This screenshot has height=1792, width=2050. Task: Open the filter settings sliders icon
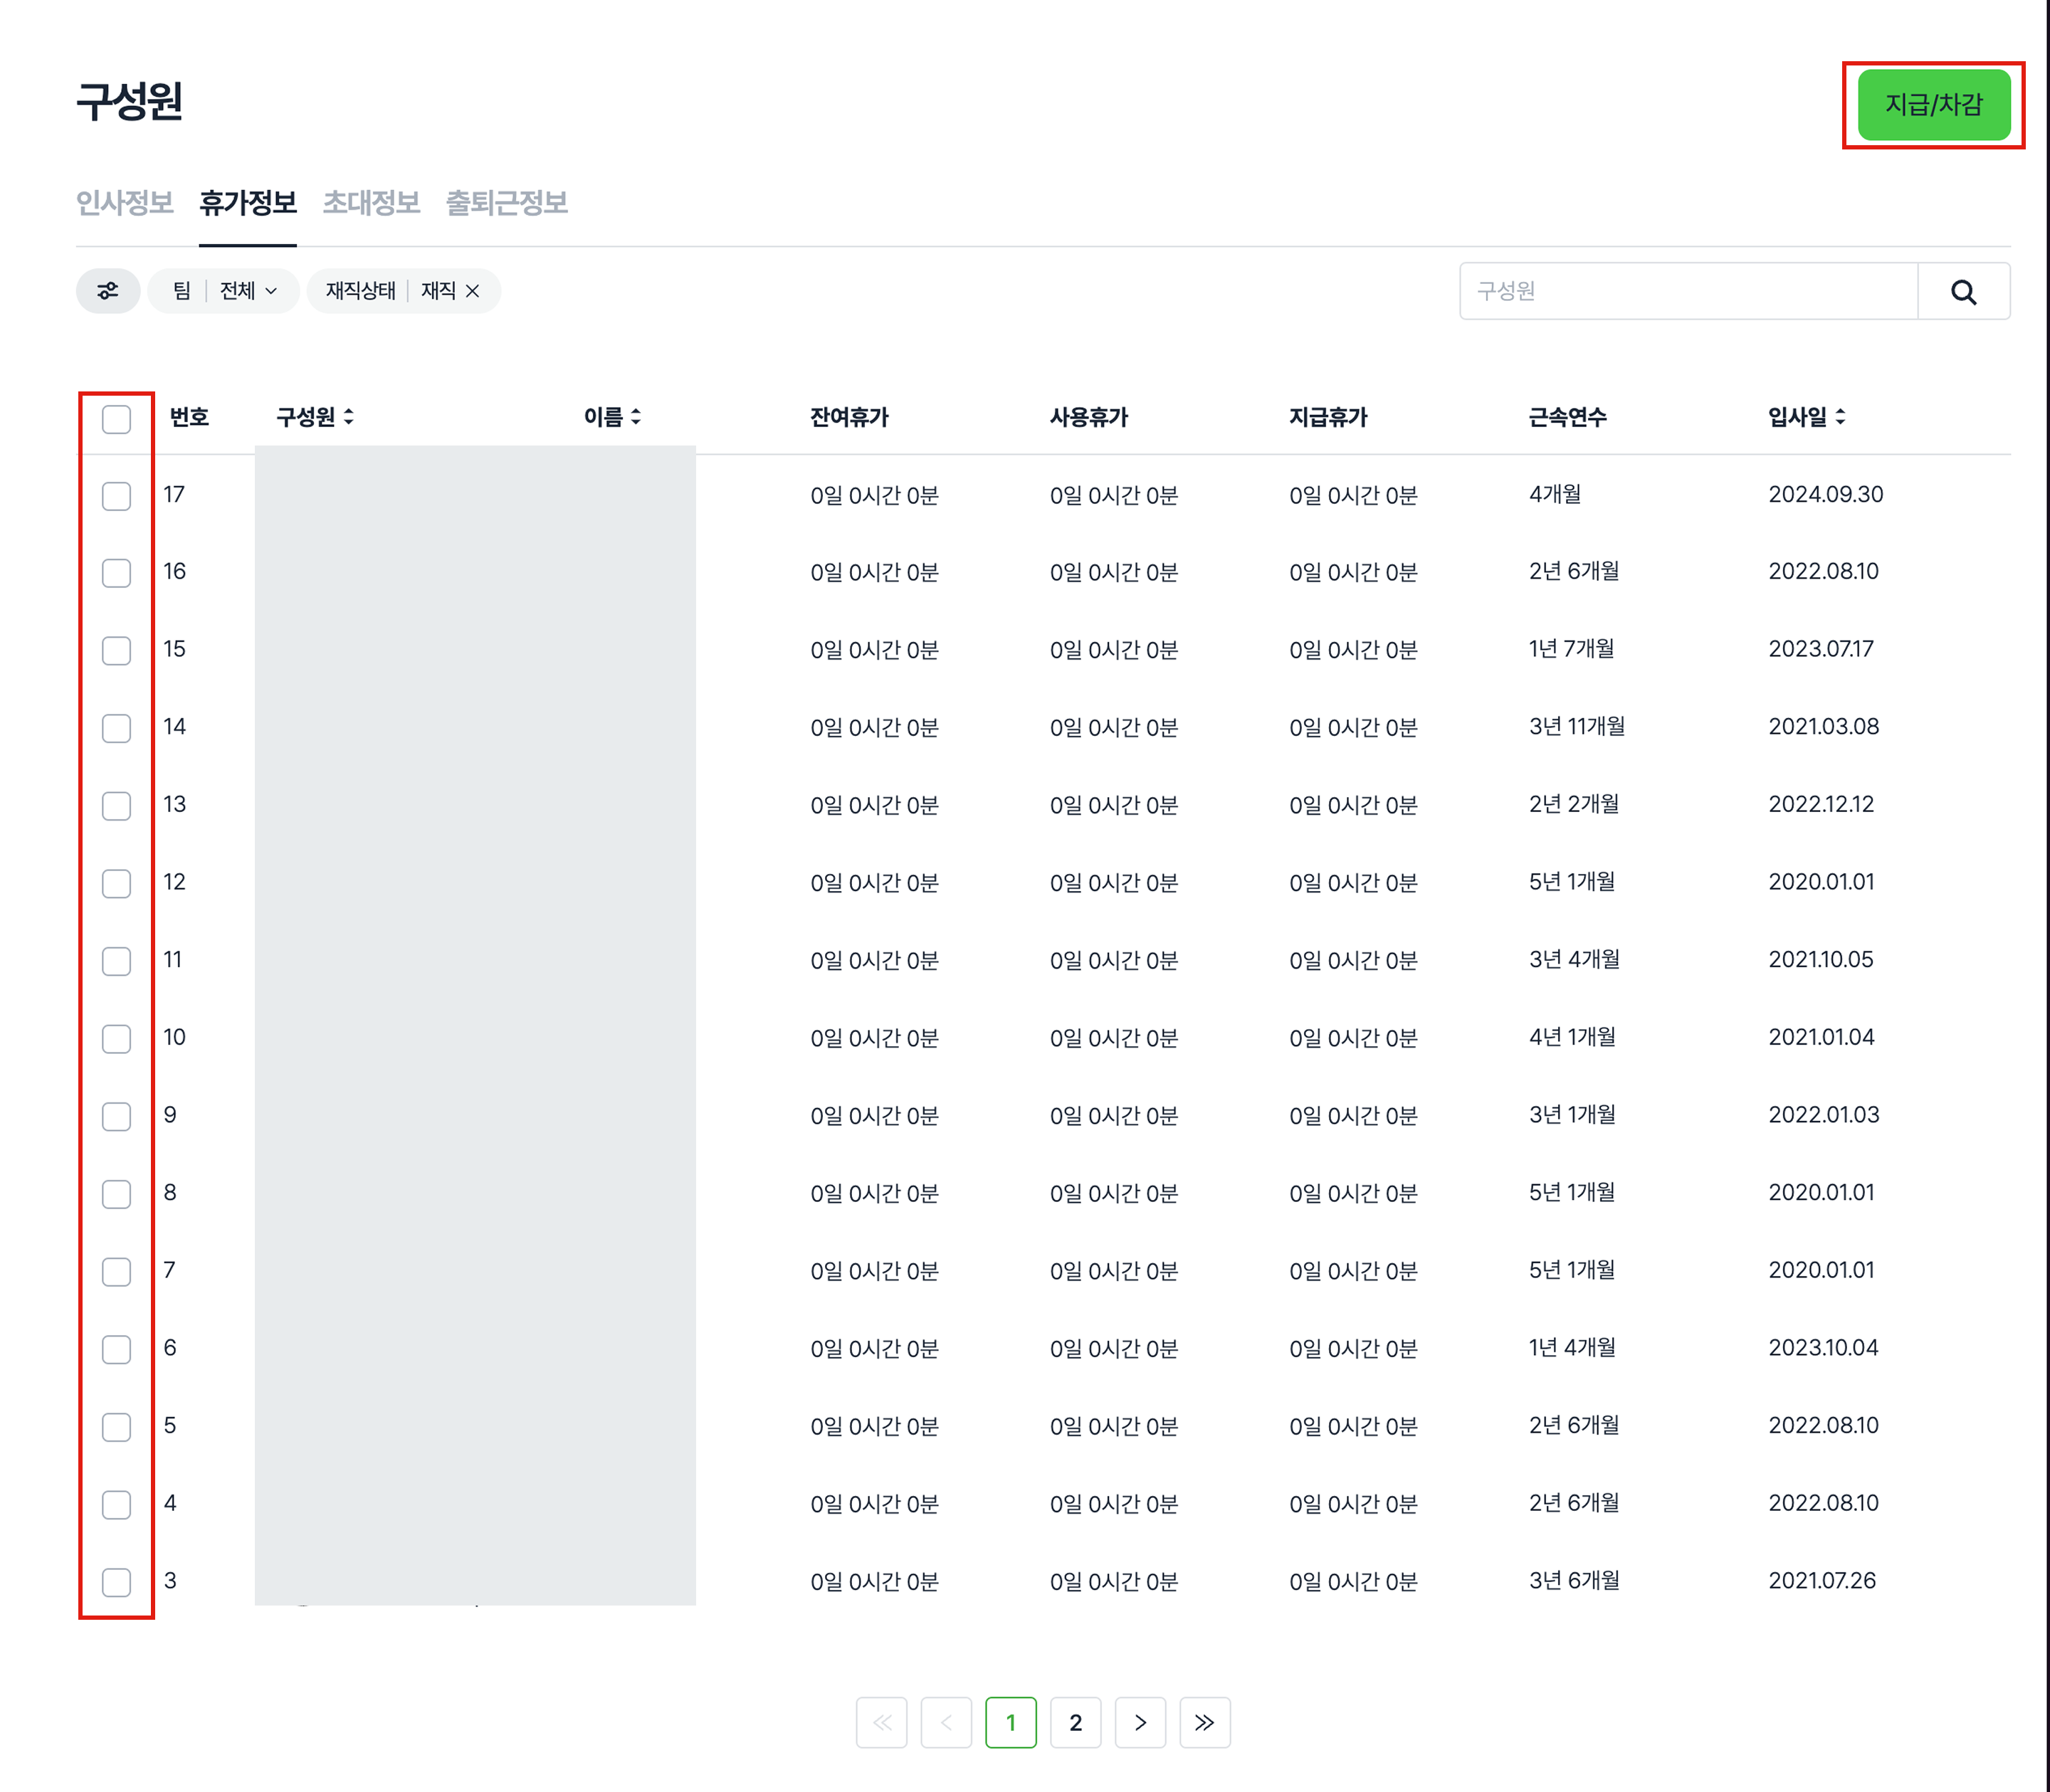pos(108,291)
